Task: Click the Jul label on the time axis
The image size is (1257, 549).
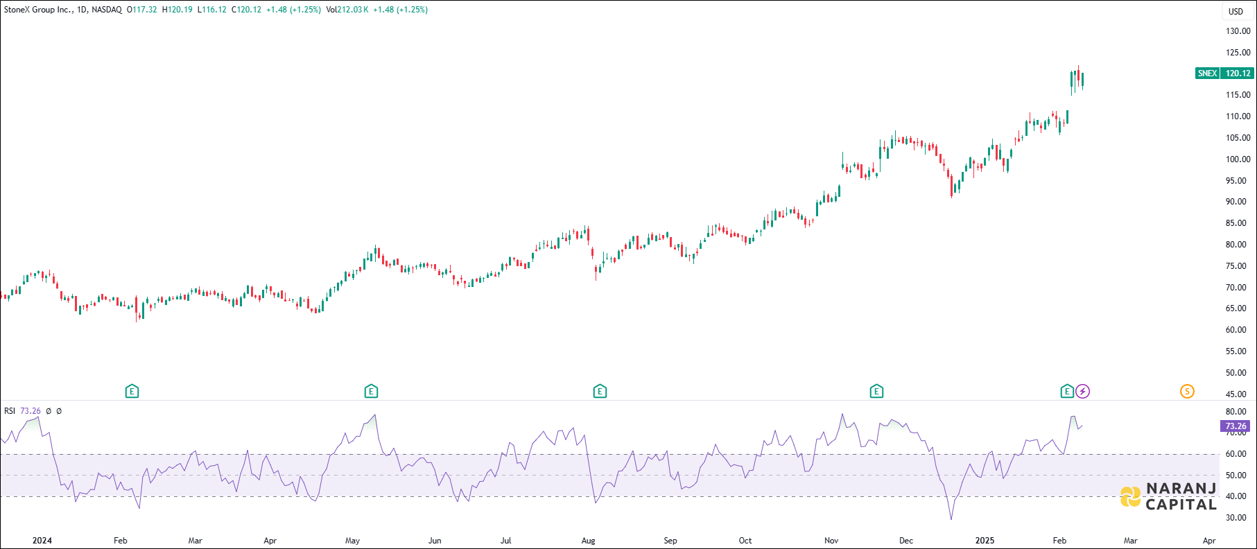Action: (506, 541)
